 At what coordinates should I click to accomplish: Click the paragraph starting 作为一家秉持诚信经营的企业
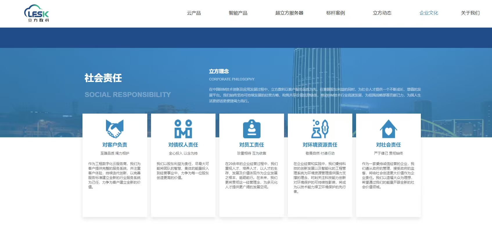pos(388,175)
